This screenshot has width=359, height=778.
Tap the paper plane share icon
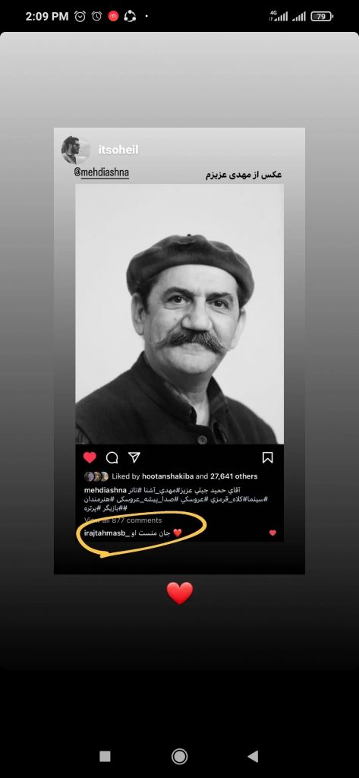[134, 457]
